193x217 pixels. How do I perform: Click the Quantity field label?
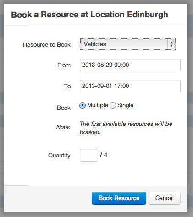[x=59, y=156]
